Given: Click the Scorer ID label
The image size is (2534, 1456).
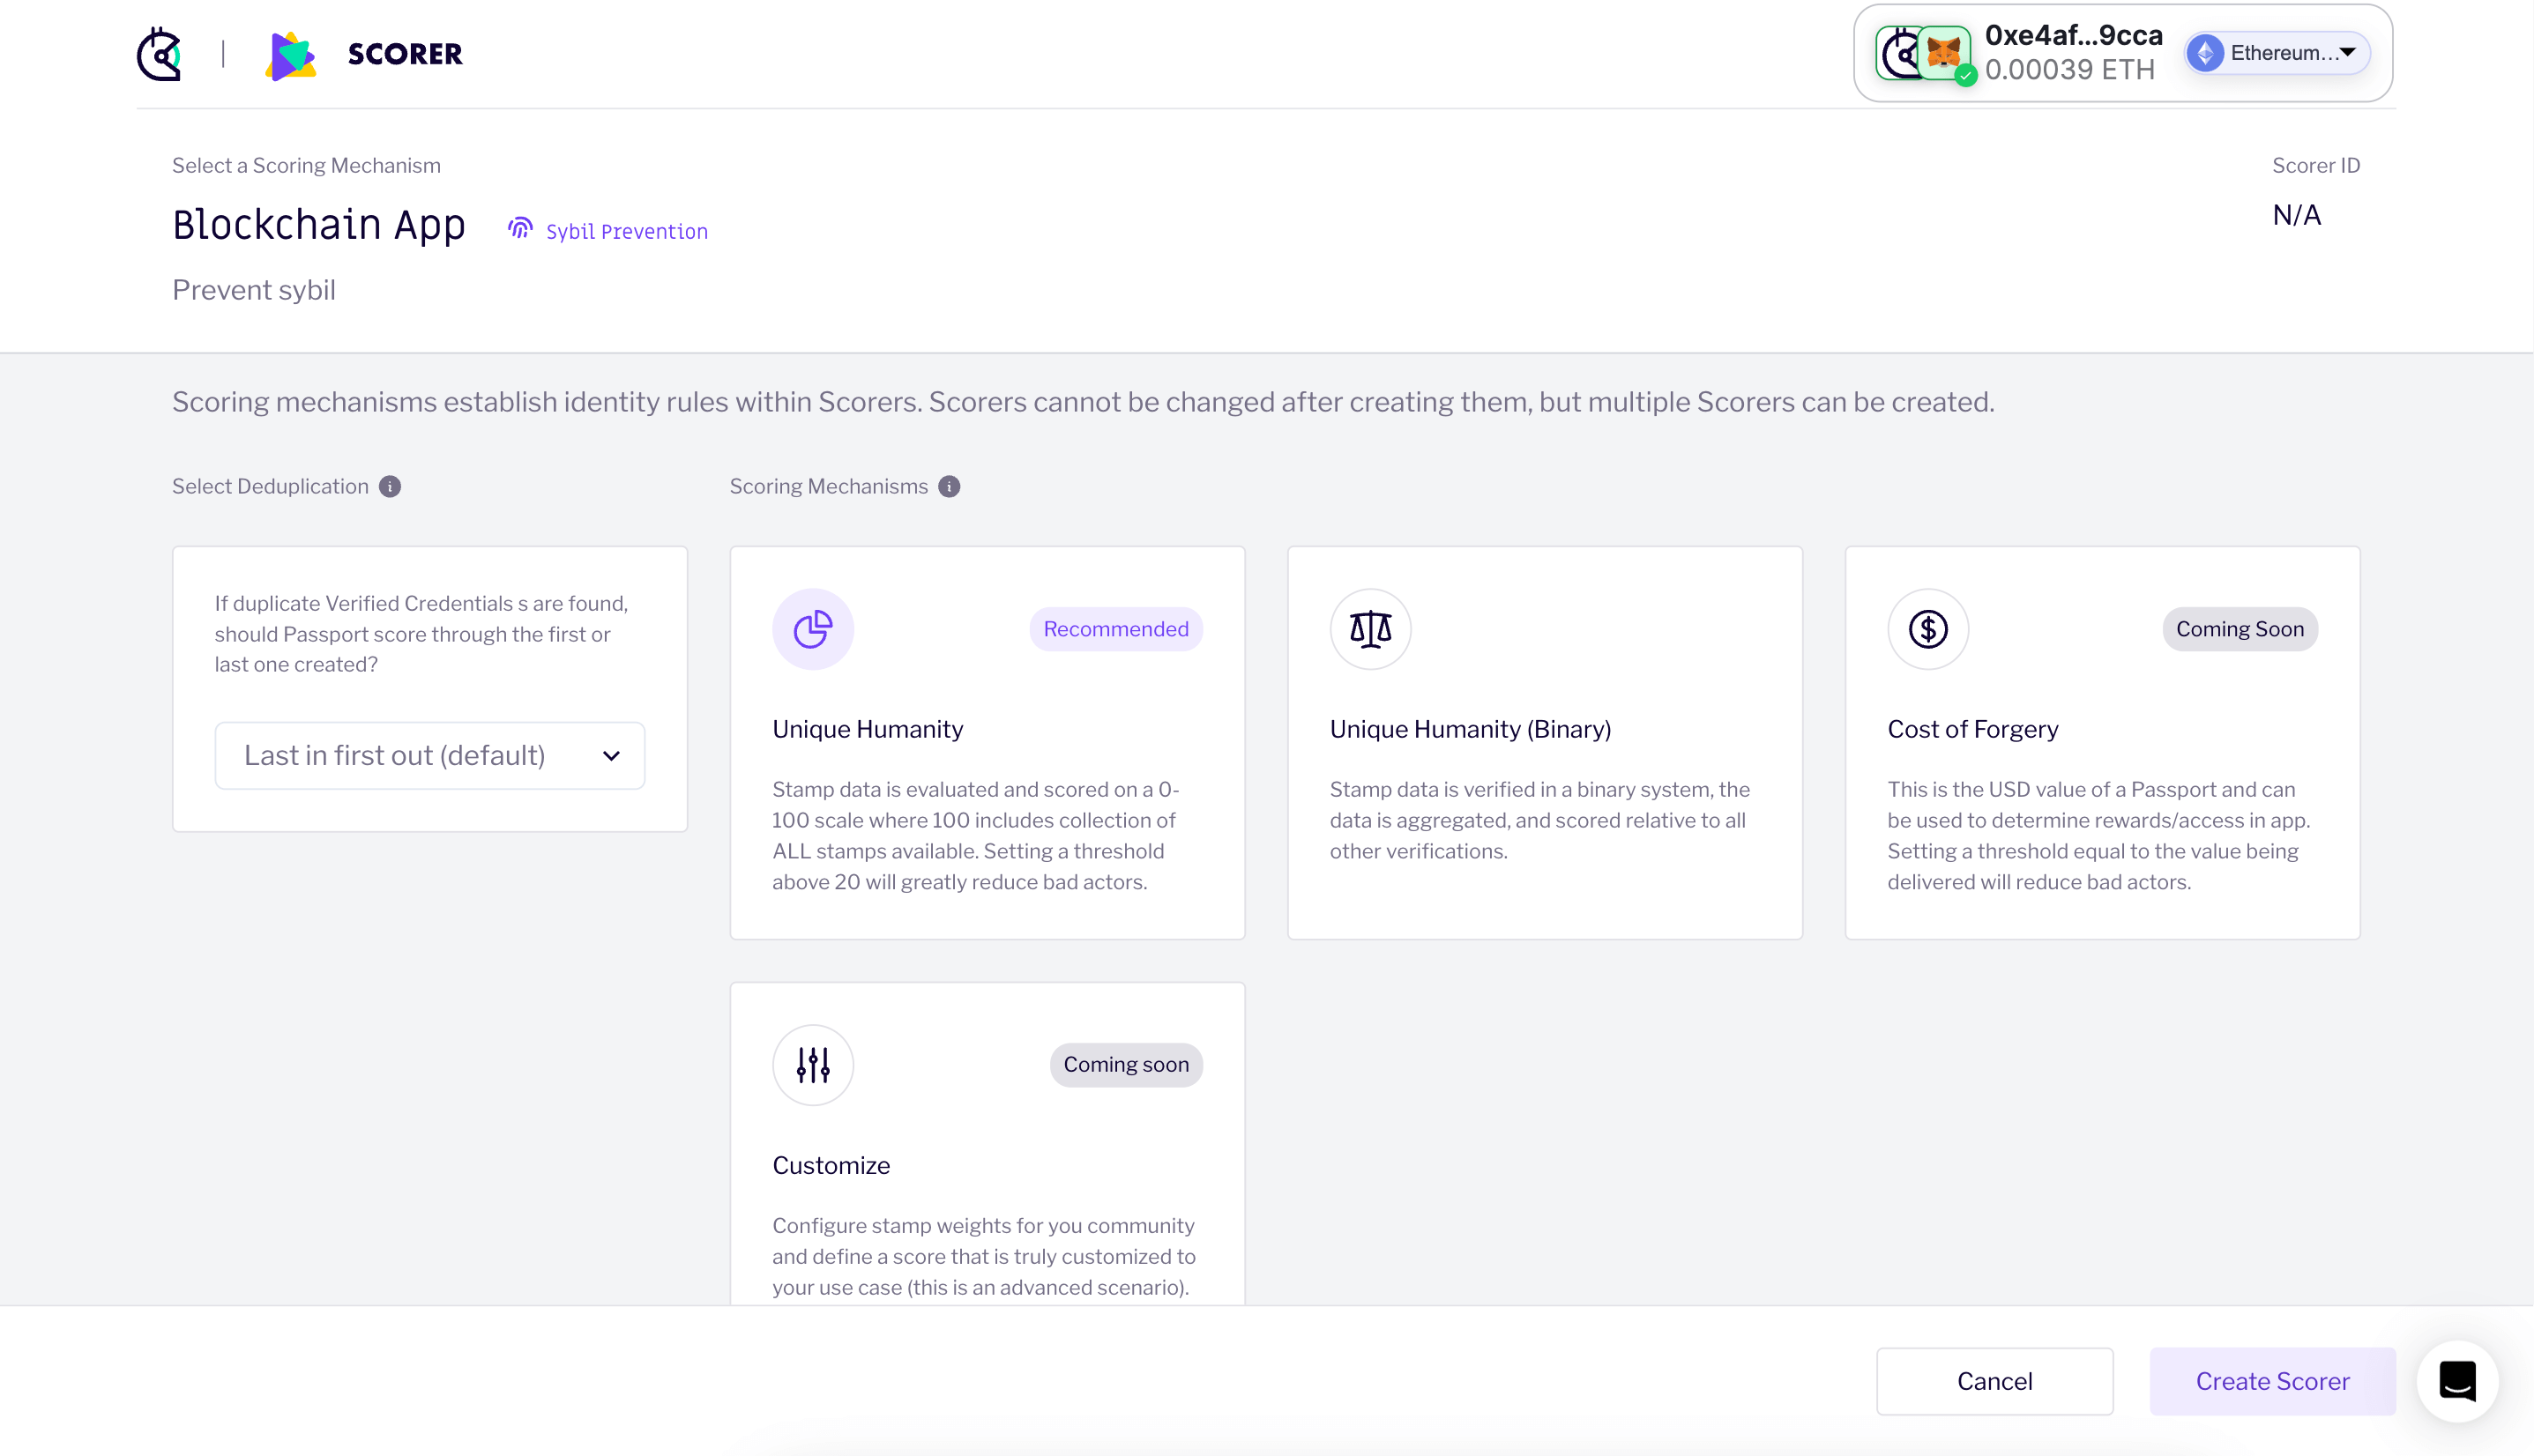Looking at the screenshot, I should pos(2315,165).
